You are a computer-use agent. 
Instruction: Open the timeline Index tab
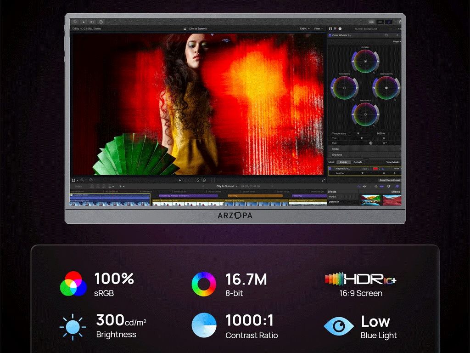[78, 187]
